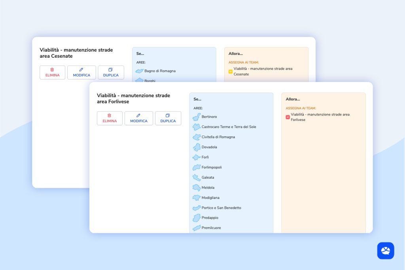Click the Bertinoro area map icon

(x=197, y=117)
